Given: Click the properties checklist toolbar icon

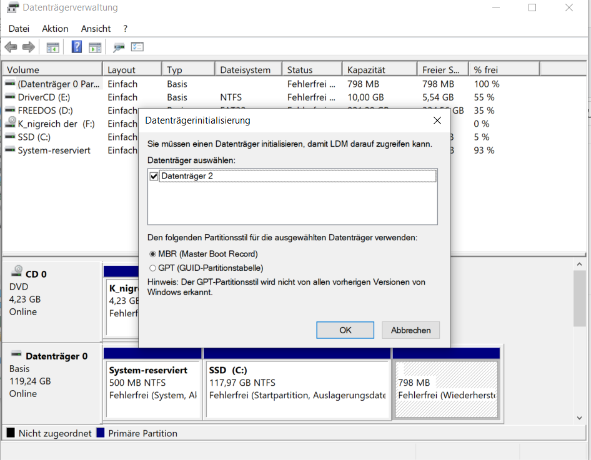Looking at the screenshot, I should 137,47.
